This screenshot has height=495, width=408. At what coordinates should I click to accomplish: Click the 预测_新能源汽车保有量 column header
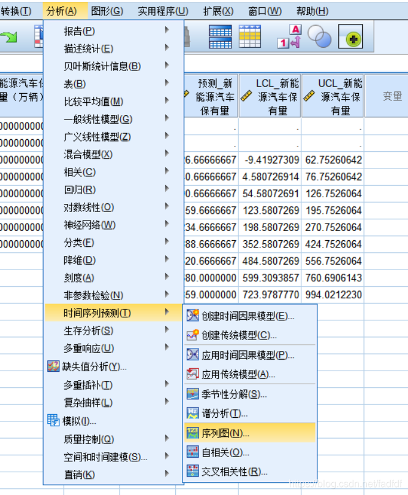tap(211, 96)
